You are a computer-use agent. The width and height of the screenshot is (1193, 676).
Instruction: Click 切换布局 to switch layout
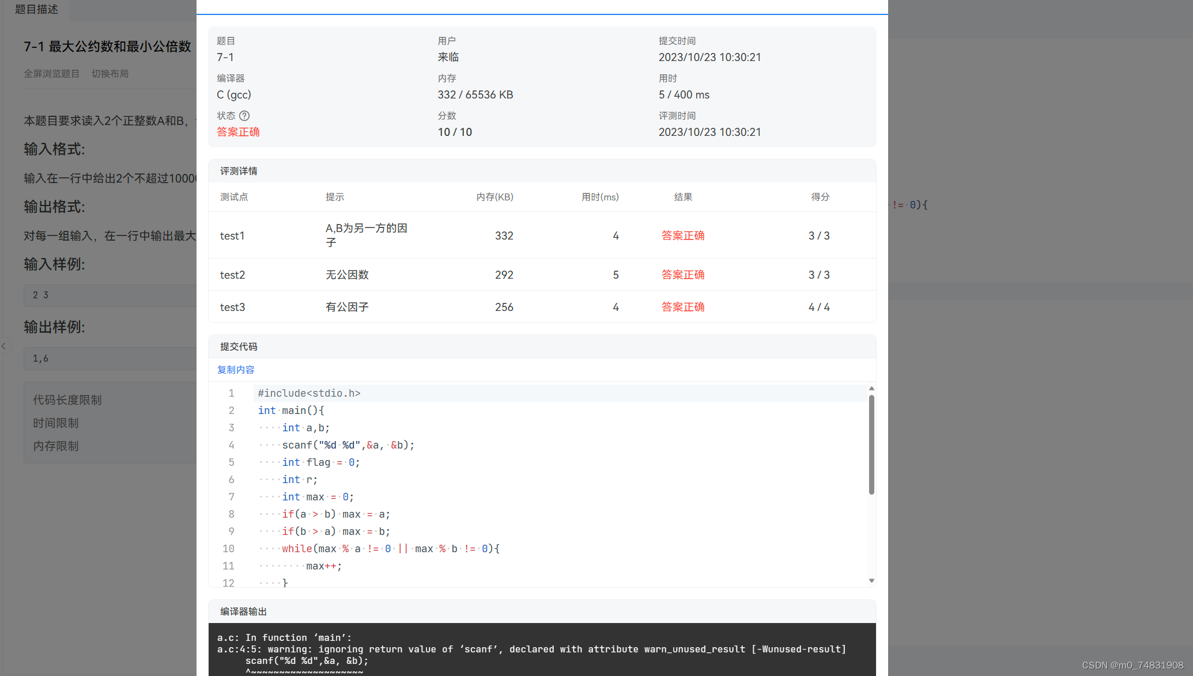pyautogui.click(x=110, y=74)
